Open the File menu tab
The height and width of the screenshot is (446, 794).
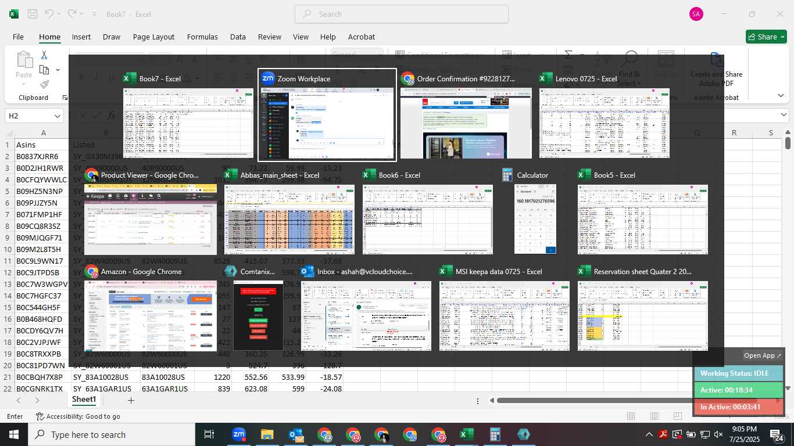pos(18,37)
